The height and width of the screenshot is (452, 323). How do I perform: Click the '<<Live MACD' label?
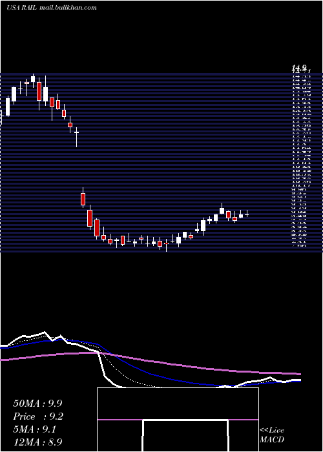[272, 435]
